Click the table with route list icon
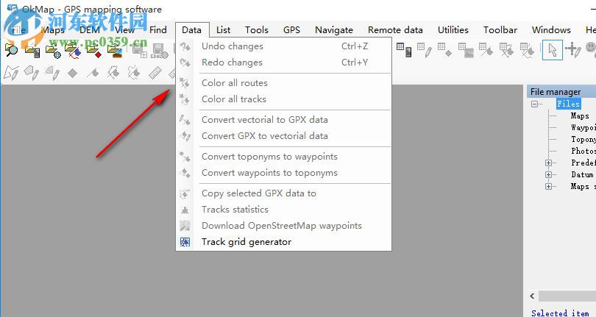 point(506,50)
